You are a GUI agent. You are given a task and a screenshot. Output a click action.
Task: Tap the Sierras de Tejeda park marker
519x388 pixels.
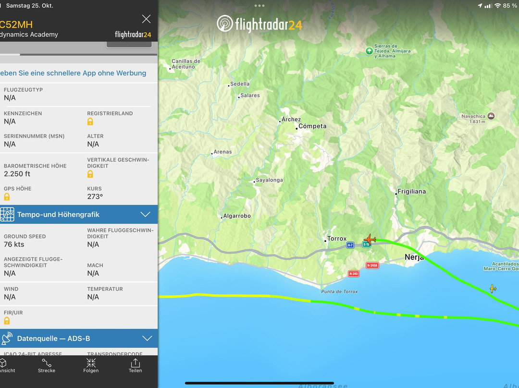click(x=369, y=50)
